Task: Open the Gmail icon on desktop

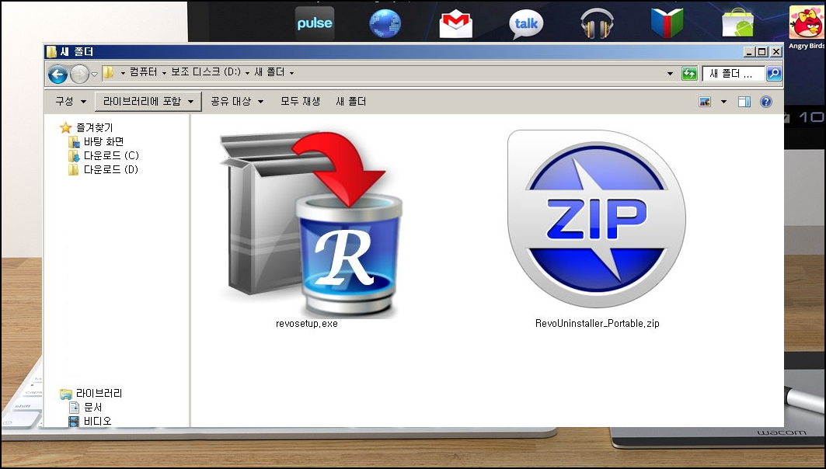Action: tap(455, 24)
